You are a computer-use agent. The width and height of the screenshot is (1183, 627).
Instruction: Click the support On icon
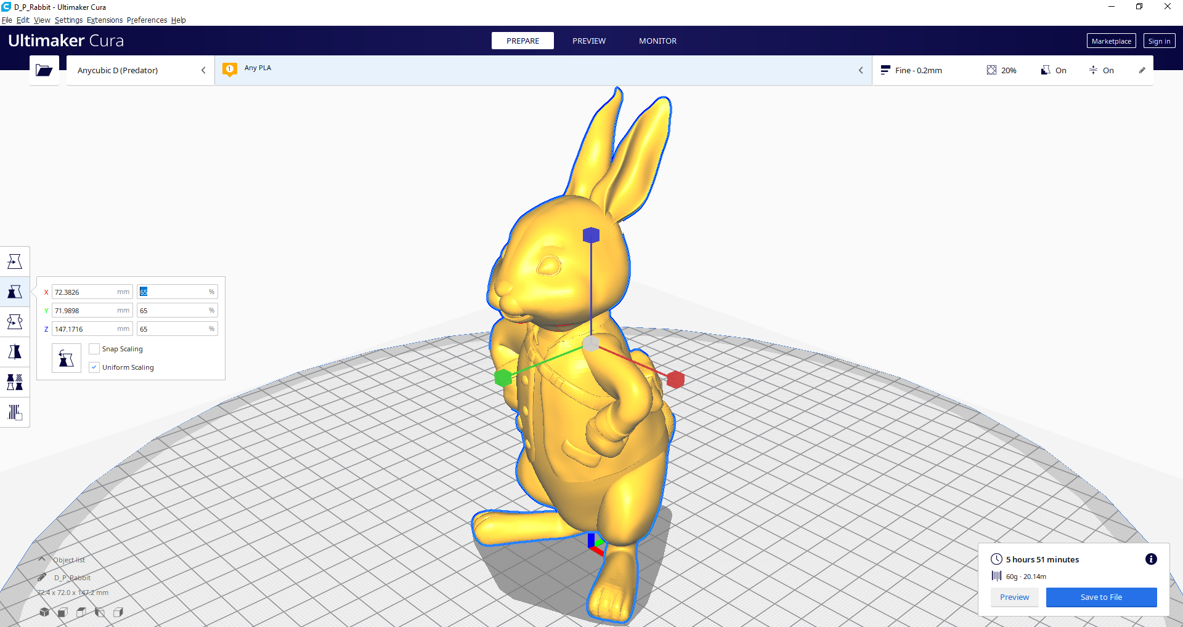(x=1046, y=70)
